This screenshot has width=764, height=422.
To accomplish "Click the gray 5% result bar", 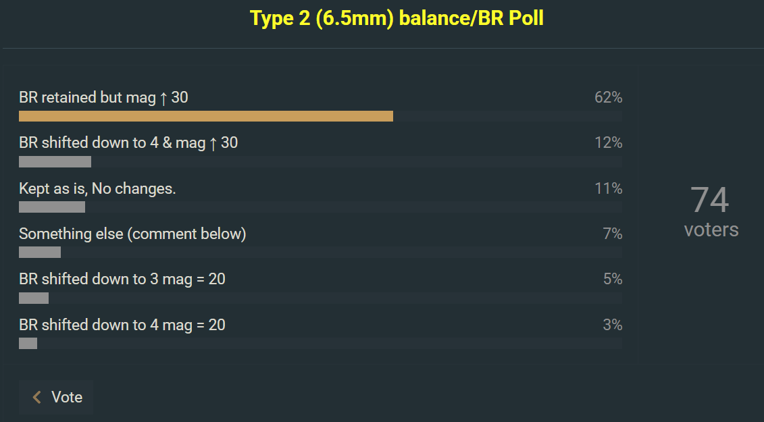I will tap(34, 298).
